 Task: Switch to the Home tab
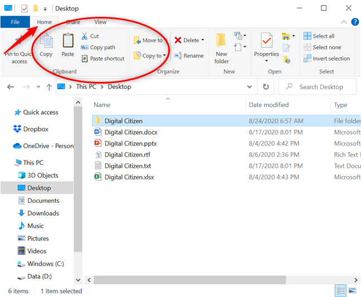click(x=44, y=22)
